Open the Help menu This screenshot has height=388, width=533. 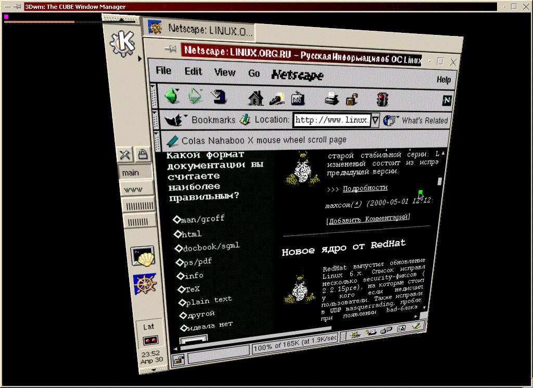(x=443, y=80)
